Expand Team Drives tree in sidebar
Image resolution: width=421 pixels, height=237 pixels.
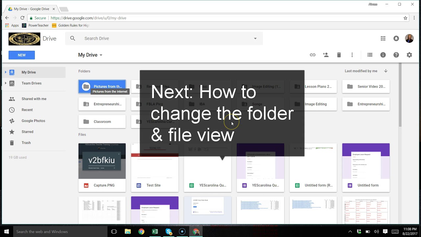[x=6, y=83]
